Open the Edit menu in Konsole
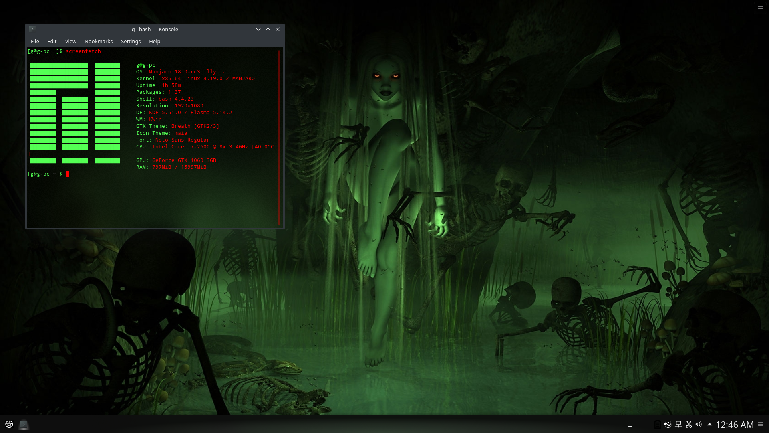Viewport: 769px width, 433px height. (52, 41)
